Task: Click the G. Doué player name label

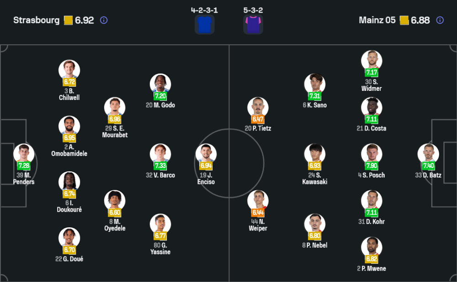Action: point(69,259)
